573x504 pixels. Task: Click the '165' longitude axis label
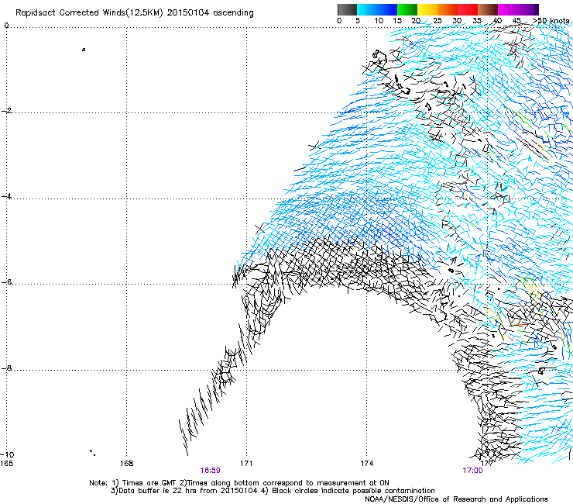(6, 464)
